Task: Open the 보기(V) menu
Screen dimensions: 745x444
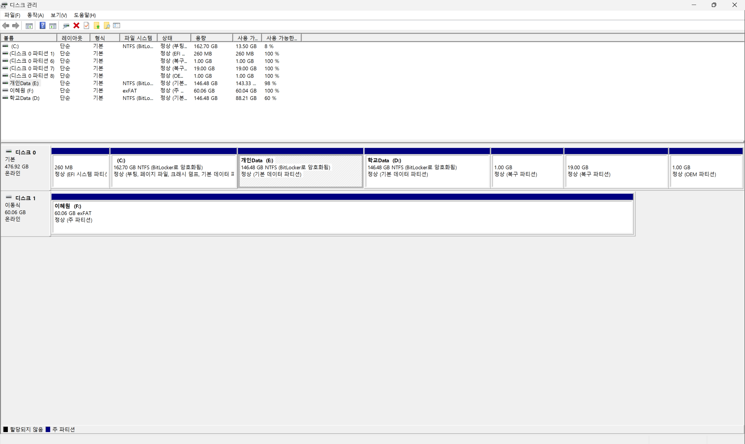Action: point(59,15)
